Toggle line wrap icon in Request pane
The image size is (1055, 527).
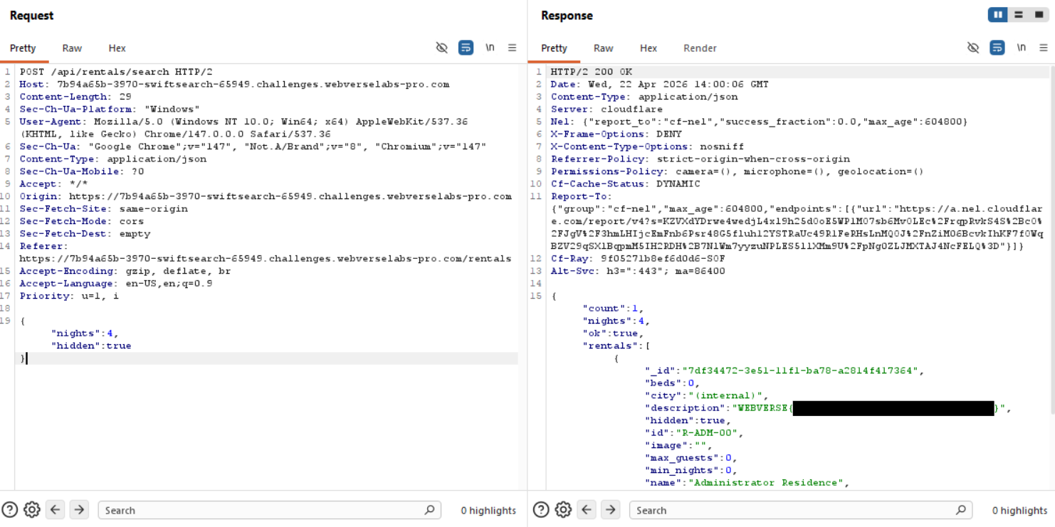point(466,48)
